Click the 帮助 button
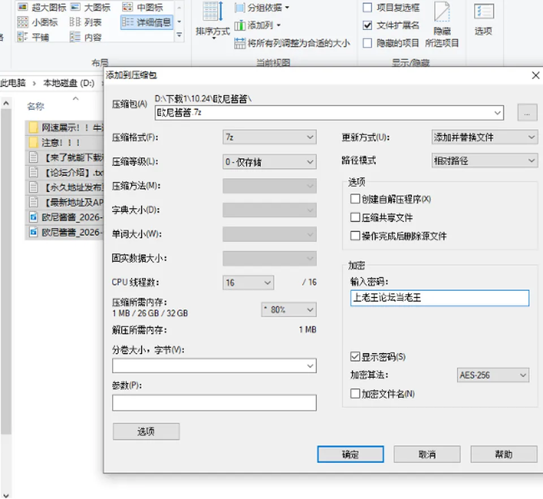The image size is (543, 499). [504, 454]
